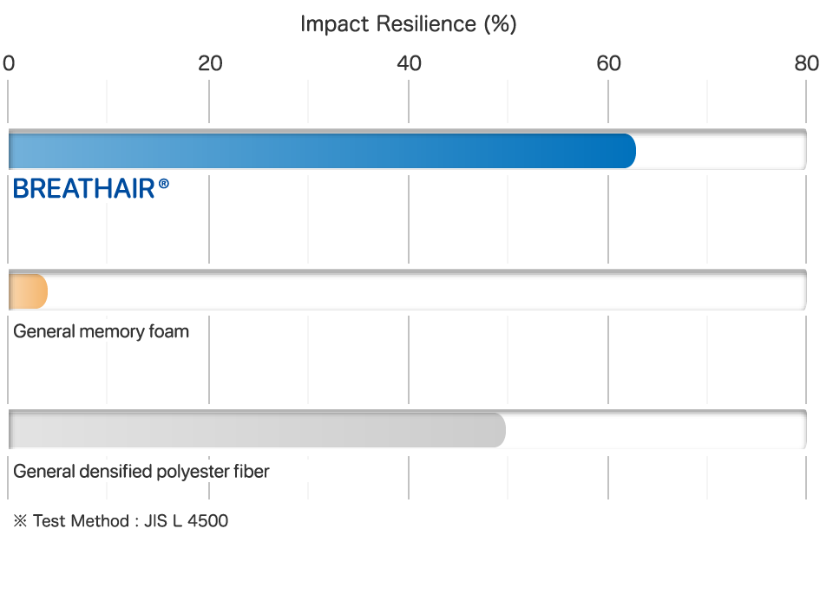Click the gray polyester fiber bar
Image resolution: width=833 pixels, height=607 pixels.
[257, 430]
